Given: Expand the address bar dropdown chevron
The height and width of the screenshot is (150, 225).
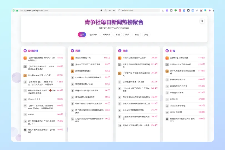Looking at the screenshot, I should [114, 11].
